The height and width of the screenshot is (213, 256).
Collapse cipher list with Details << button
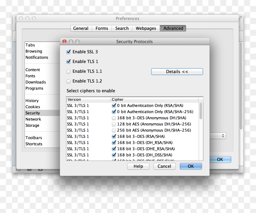tap(177, 72)
